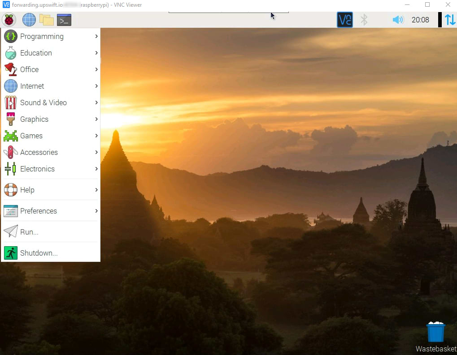This screenshot has width=457, height=355.
Task: Click the Games space invader icon
Action: point(10,136)
